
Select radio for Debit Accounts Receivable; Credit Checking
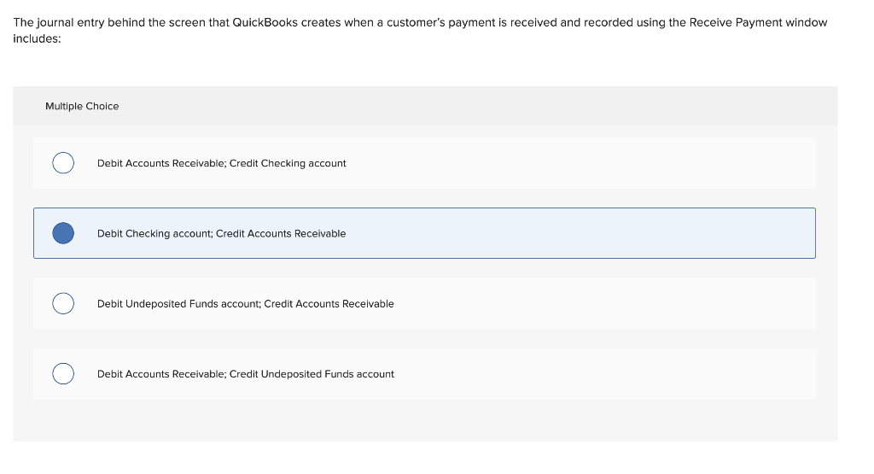click(x=63, y=163)
